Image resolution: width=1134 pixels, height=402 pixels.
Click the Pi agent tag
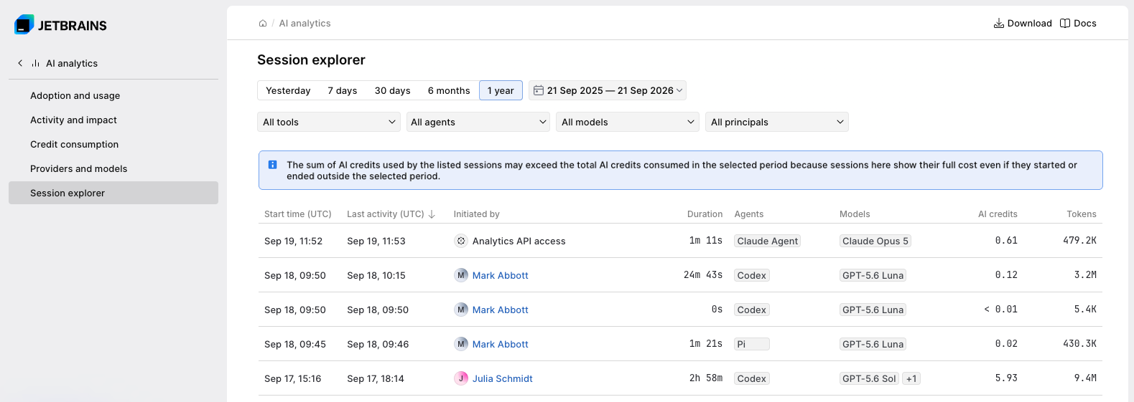752,344
